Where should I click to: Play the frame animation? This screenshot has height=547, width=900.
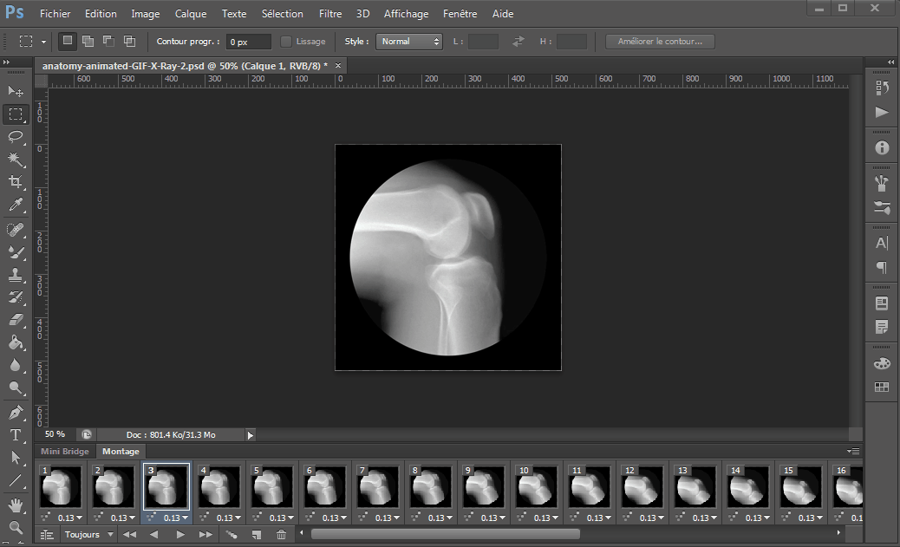[x=180, y=535]
